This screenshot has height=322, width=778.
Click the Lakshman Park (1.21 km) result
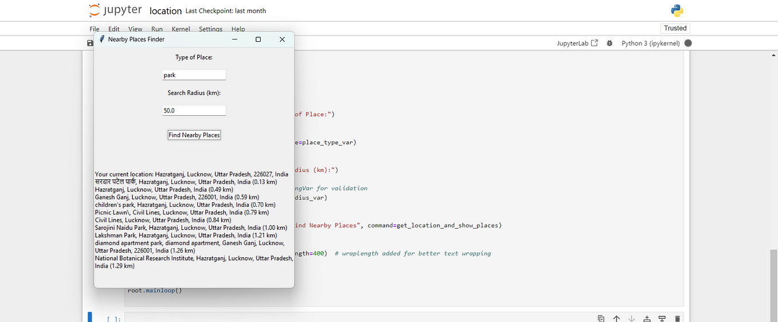coord(186,235)
